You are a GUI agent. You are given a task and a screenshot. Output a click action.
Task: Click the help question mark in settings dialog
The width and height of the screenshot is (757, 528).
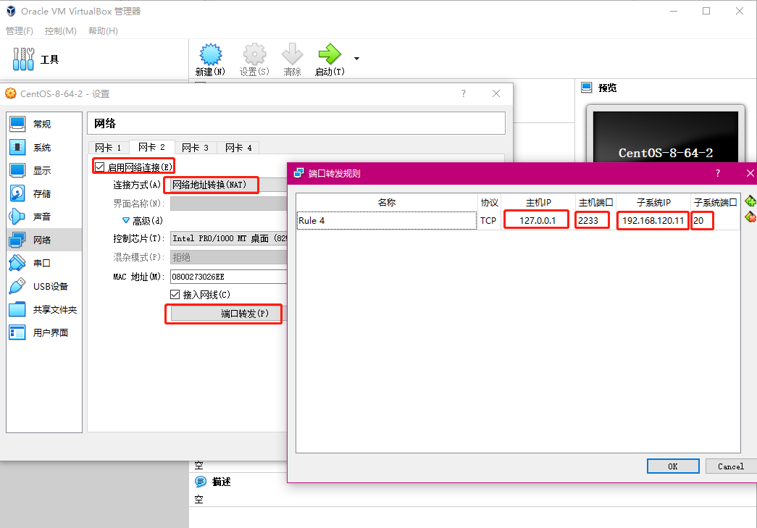pyautogui.click(x=464, y=93)
